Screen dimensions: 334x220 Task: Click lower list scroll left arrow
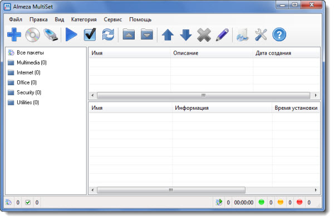pos(92,190)
